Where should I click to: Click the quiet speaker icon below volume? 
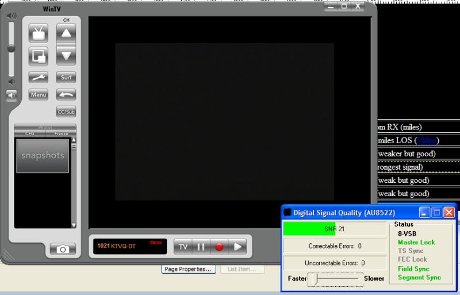[x=11, y=82]
